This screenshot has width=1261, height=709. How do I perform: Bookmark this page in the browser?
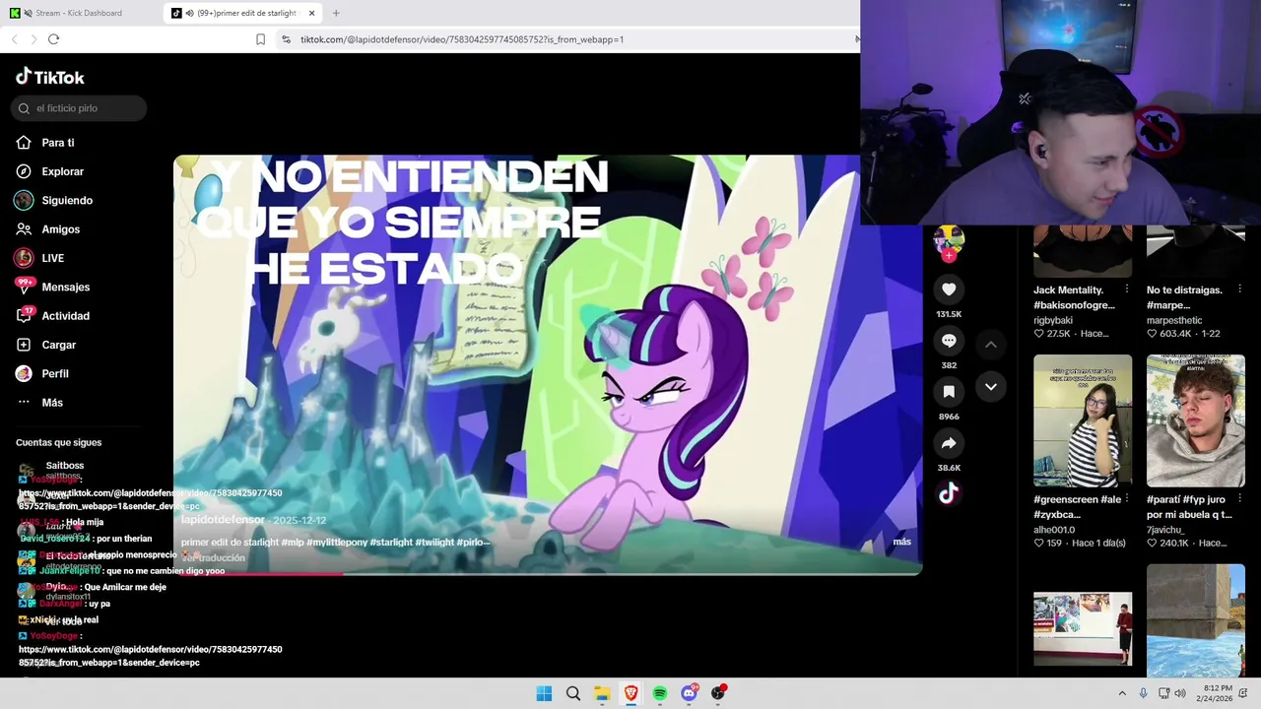(x=260, y=39)
